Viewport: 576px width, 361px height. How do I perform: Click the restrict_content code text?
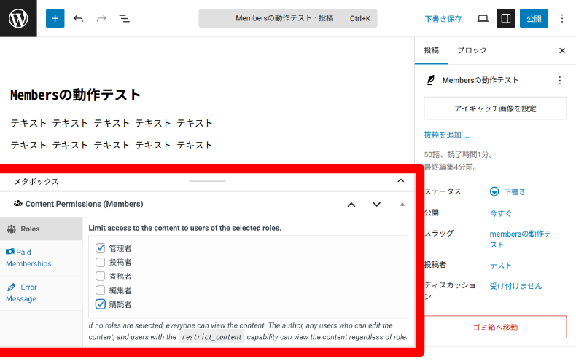click(211, 337)
